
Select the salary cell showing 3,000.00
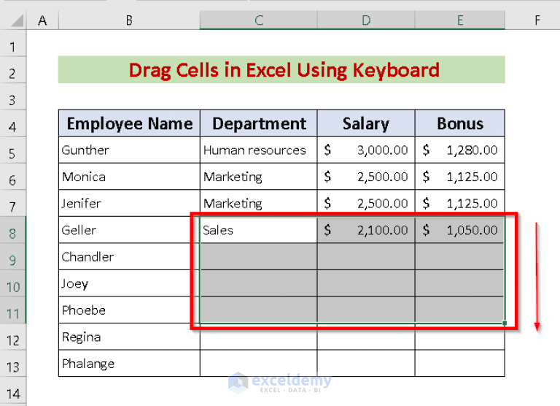366,150
